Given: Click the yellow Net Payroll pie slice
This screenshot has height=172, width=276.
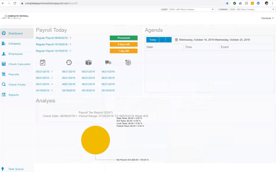Looking at the screenshot, I should [95, 140].
